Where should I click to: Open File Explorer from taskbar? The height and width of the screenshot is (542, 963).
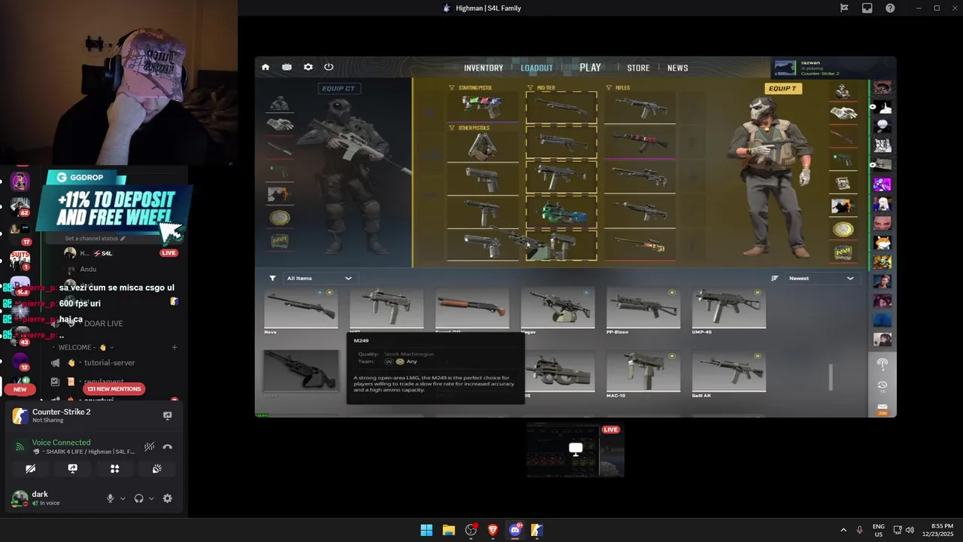pyautogui.click(x=448, y=530)
